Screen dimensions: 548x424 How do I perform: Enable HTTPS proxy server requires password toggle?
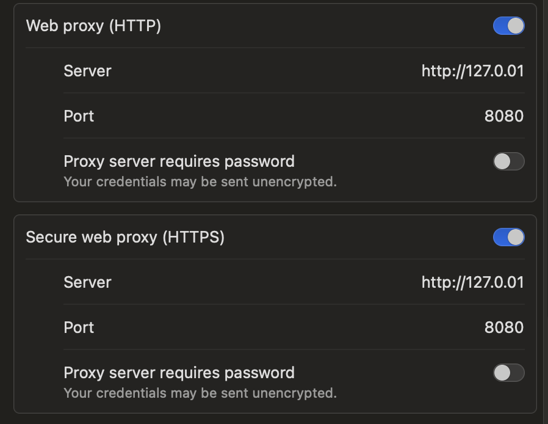coord(508,373)
